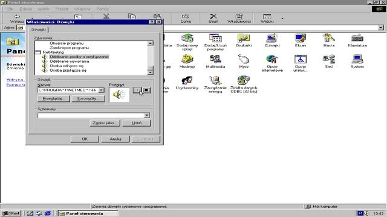Open the Modemy icon
This screenshot has width=387, height=217.
pyautogui.click(x=187, y=61)
